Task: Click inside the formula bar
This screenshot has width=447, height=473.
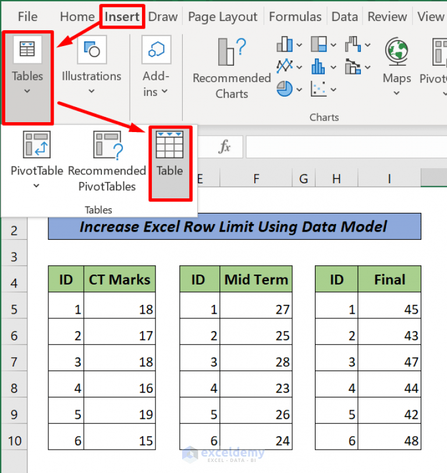Action: click(346, 147)
